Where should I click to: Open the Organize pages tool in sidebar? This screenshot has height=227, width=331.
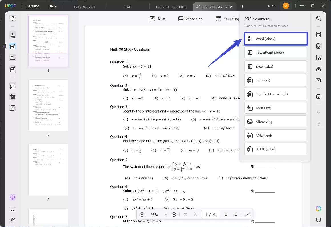13,86
